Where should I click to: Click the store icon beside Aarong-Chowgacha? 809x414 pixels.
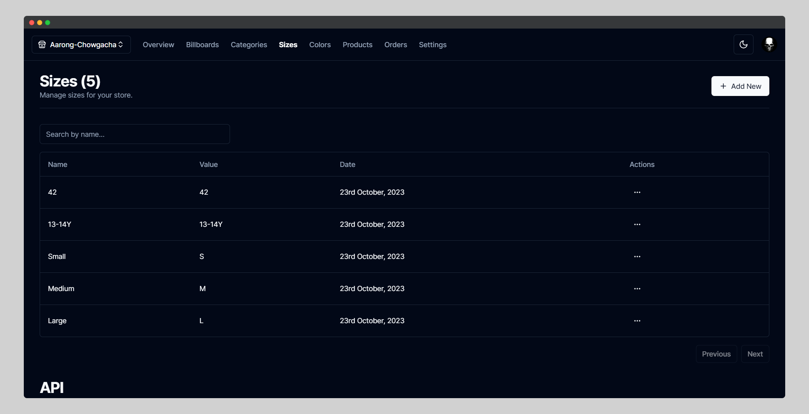(42, 44)
